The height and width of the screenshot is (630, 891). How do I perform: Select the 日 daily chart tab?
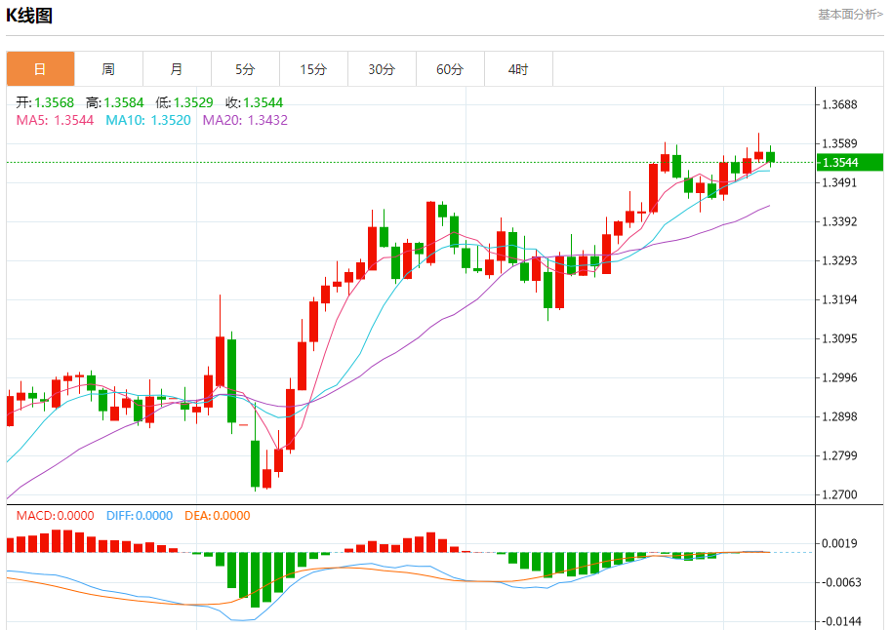pos(40,69)
